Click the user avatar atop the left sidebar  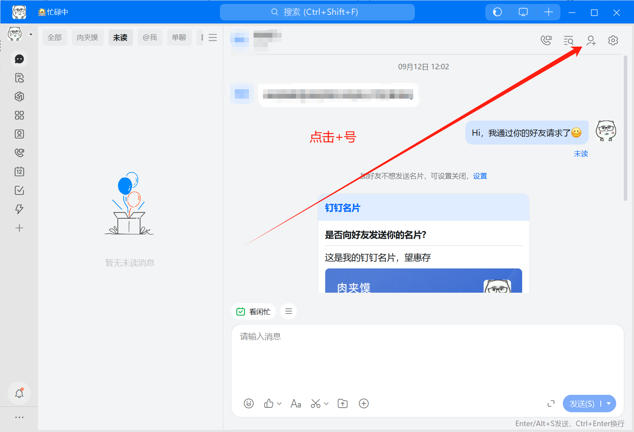(x=15, y=34)
